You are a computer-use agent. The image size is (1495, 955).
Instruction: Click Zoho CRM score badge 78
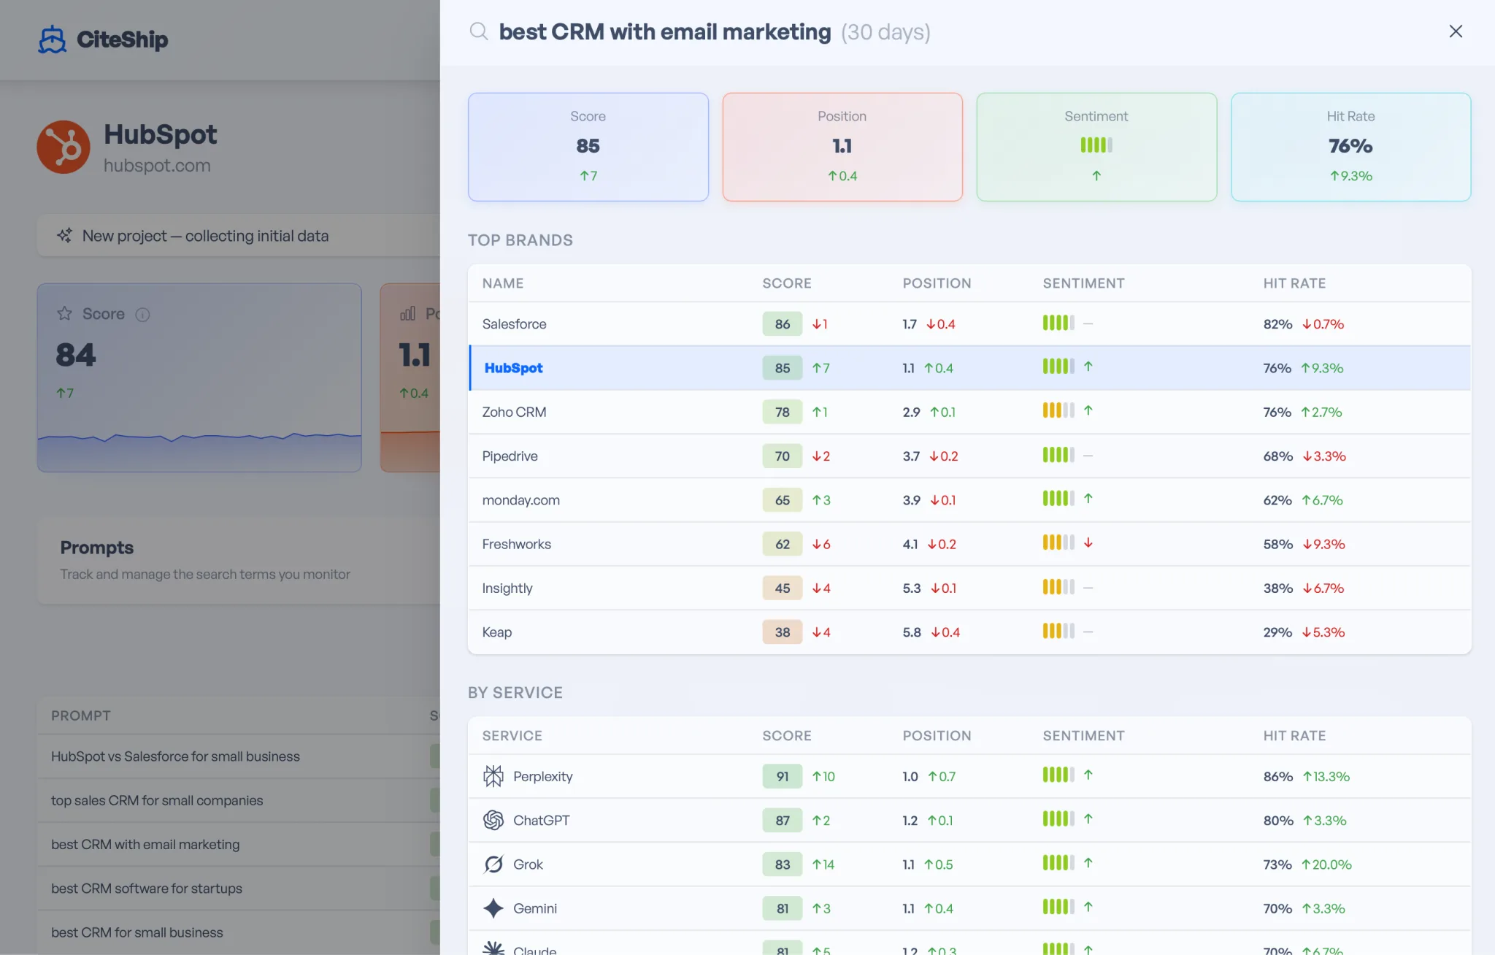click(x=783, y=412)
